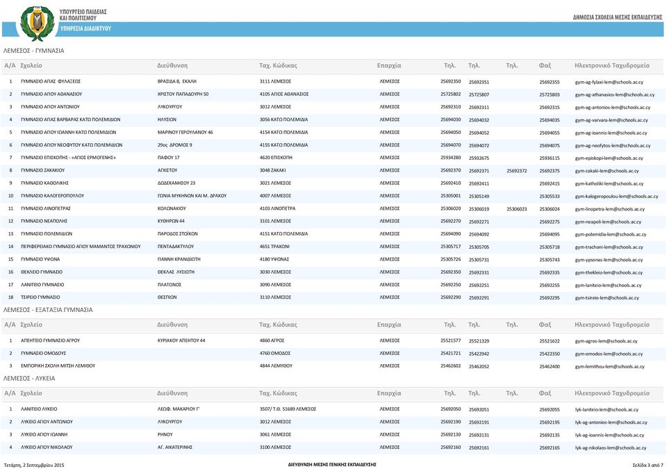
Task: Open email gym-agros-lem@schools.ac.cy
Action: [606, 341]
